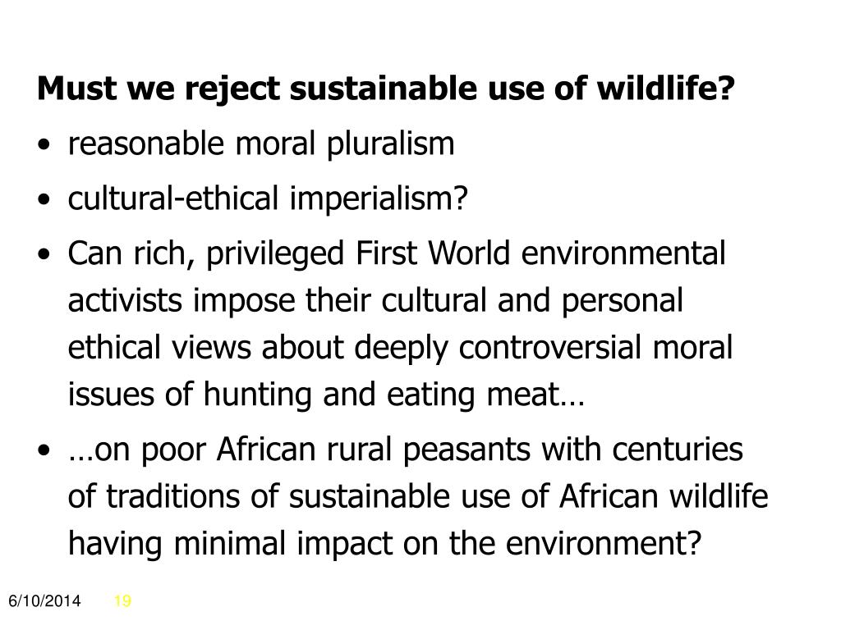Viewport: 841px width, 630px height.
Task: Click the word 'pluralism' in first bullet
Action: [390, 146]
